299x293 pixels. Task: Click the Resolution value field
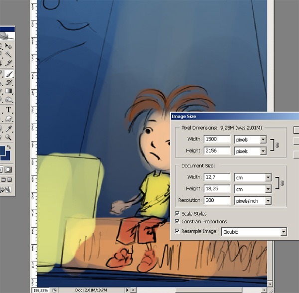[217, 201]
